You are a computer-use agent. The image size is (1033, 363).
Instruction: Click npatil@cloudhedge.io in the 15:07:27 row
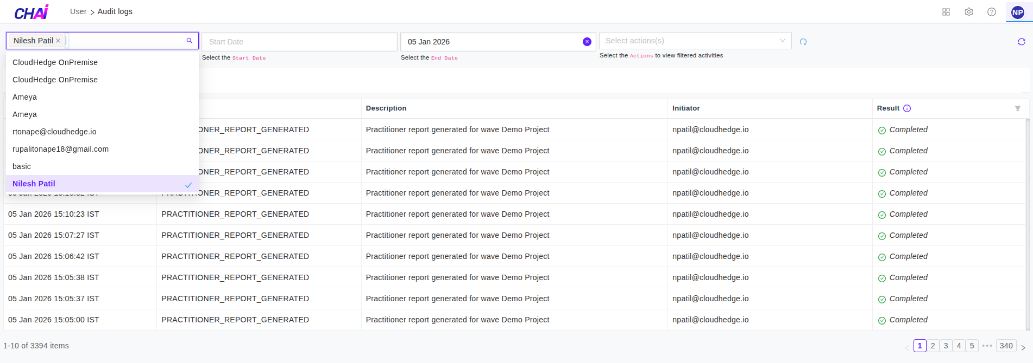pyautogui.click(x=710, y=235)
